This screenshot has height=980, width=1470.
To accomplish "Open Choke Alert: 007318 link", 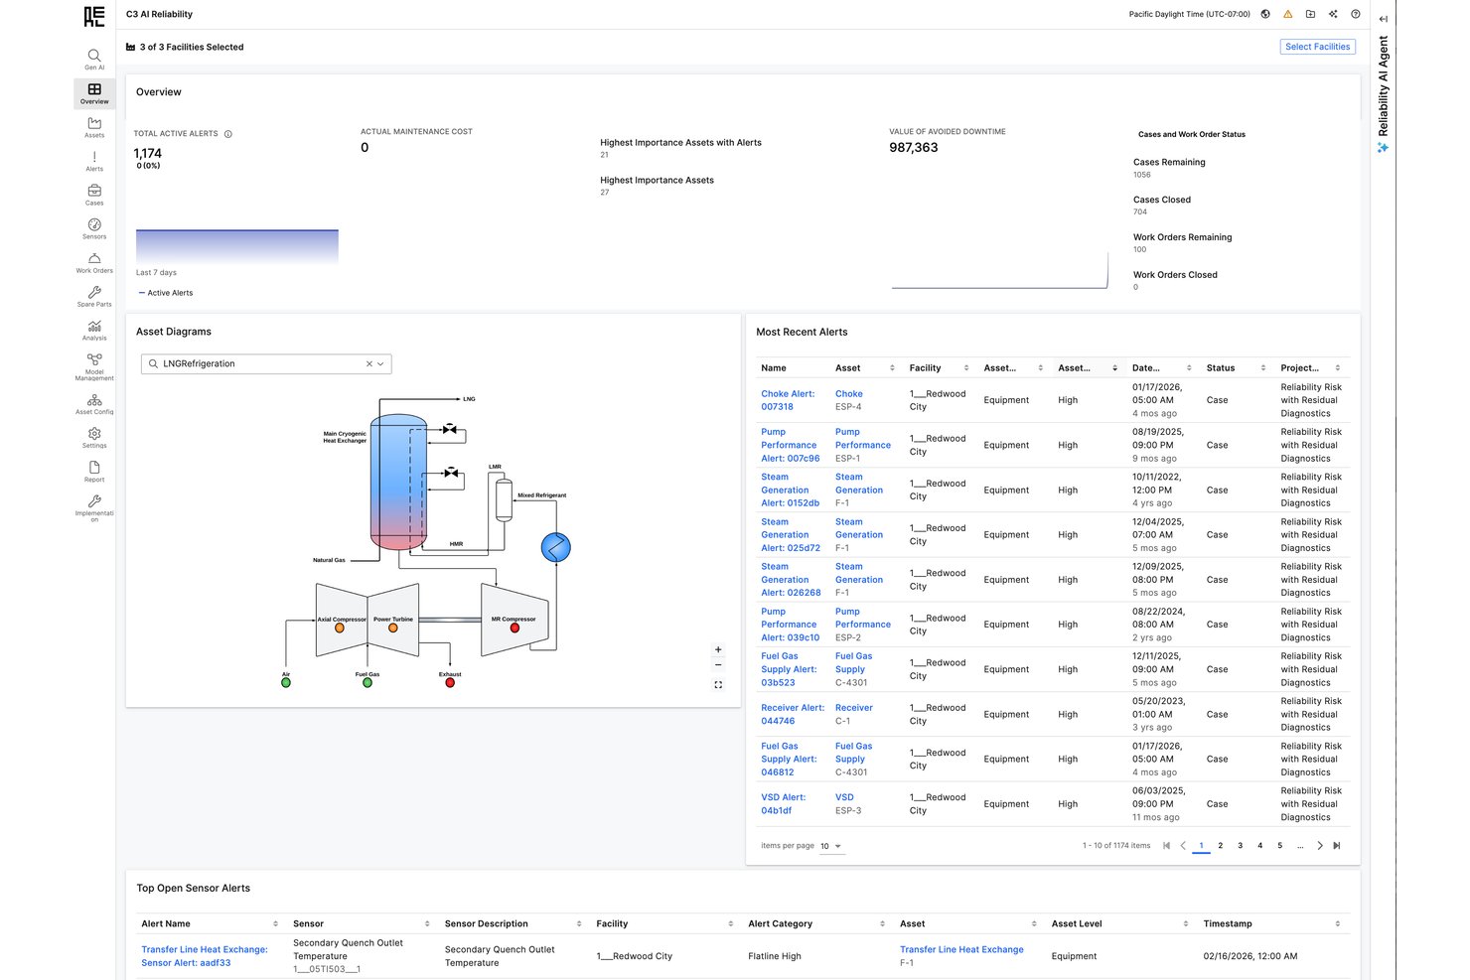I will (788, 400).
